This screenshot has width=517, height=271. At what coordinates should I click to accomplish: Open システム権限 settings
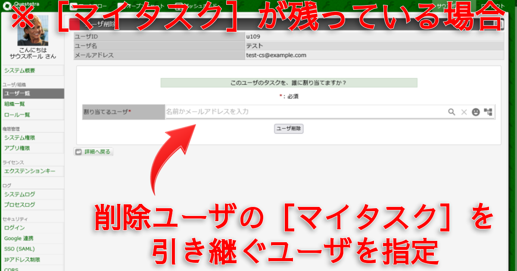click(x=20, y=138)
